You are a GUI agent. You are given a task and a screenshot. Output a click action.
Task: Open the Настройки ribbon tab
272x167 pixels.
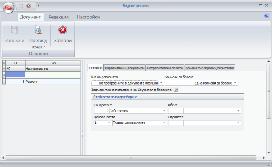click(x=88, y=17)
